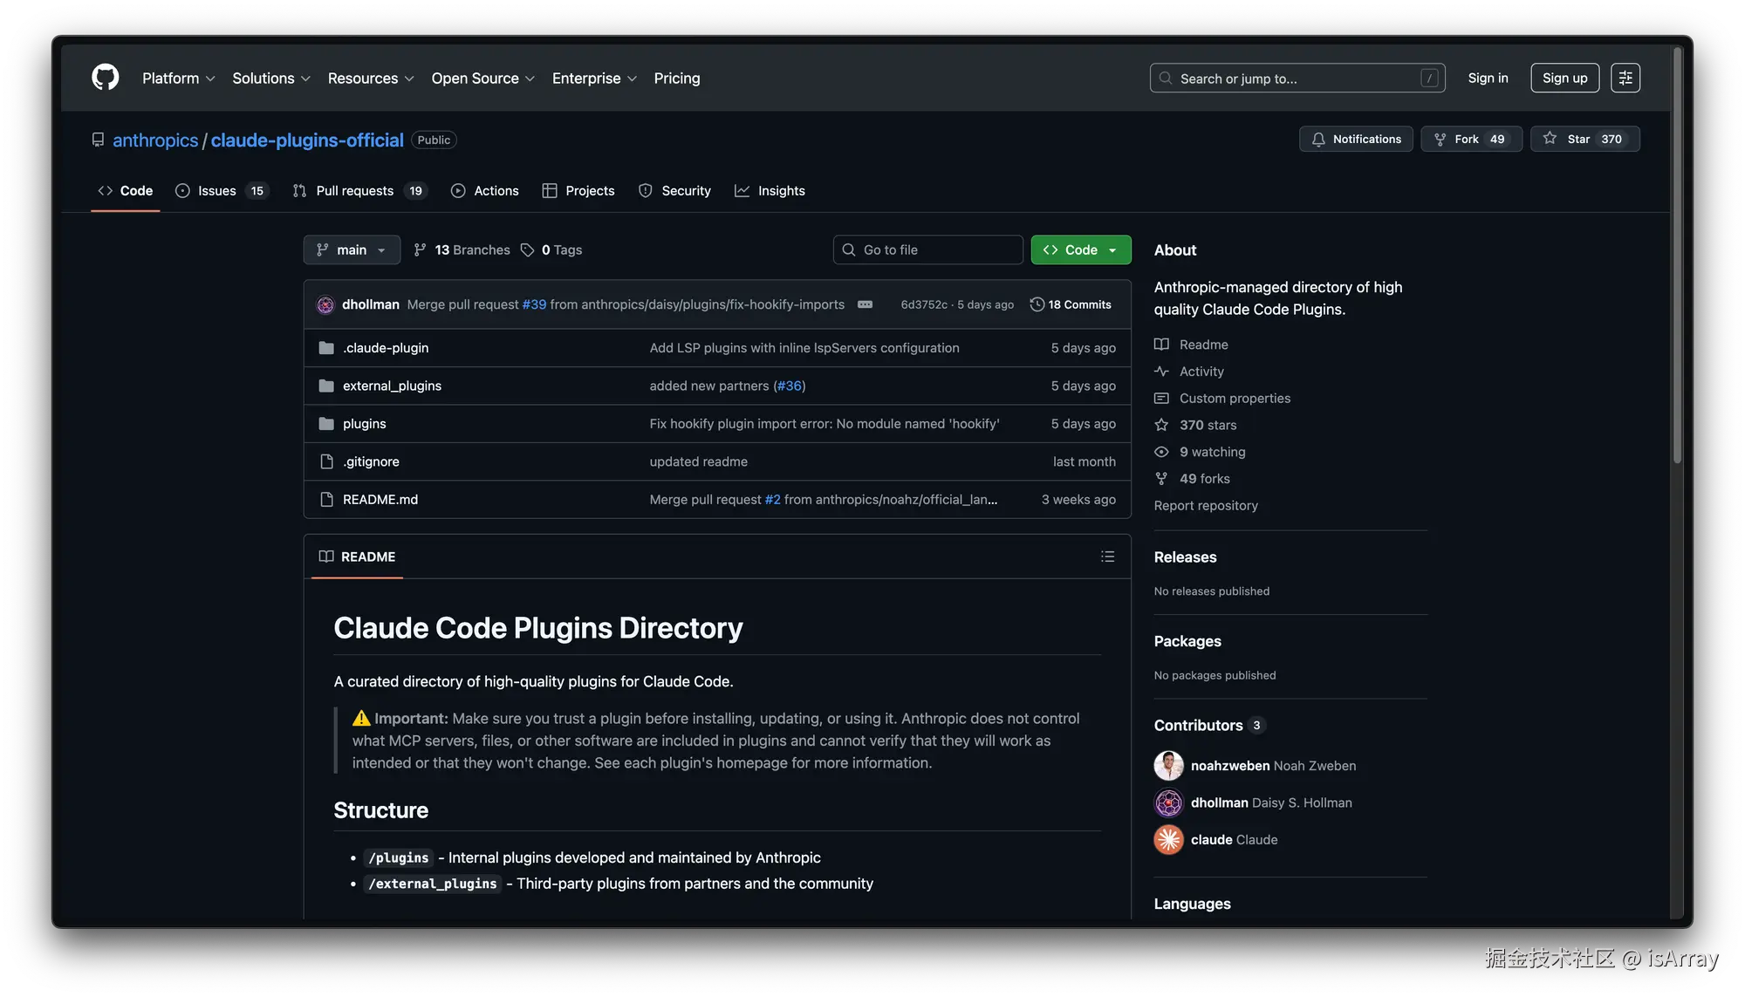Click the Search or jump to field

pyautogui.click(x=1297, y=79)
